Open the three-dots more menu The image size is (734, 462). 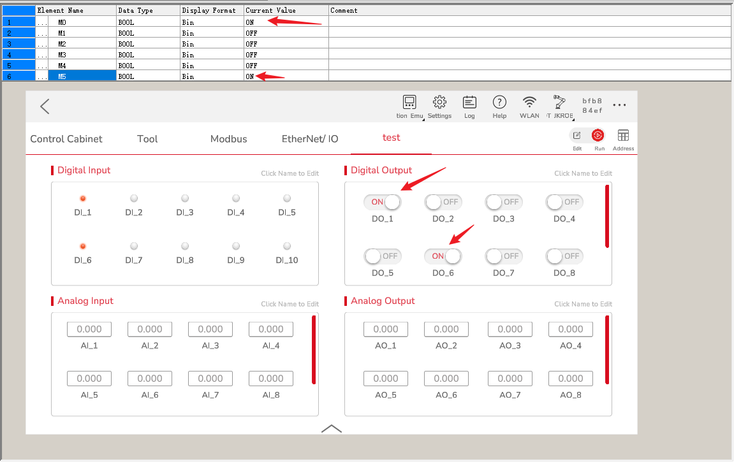click(x=619, y=106)
